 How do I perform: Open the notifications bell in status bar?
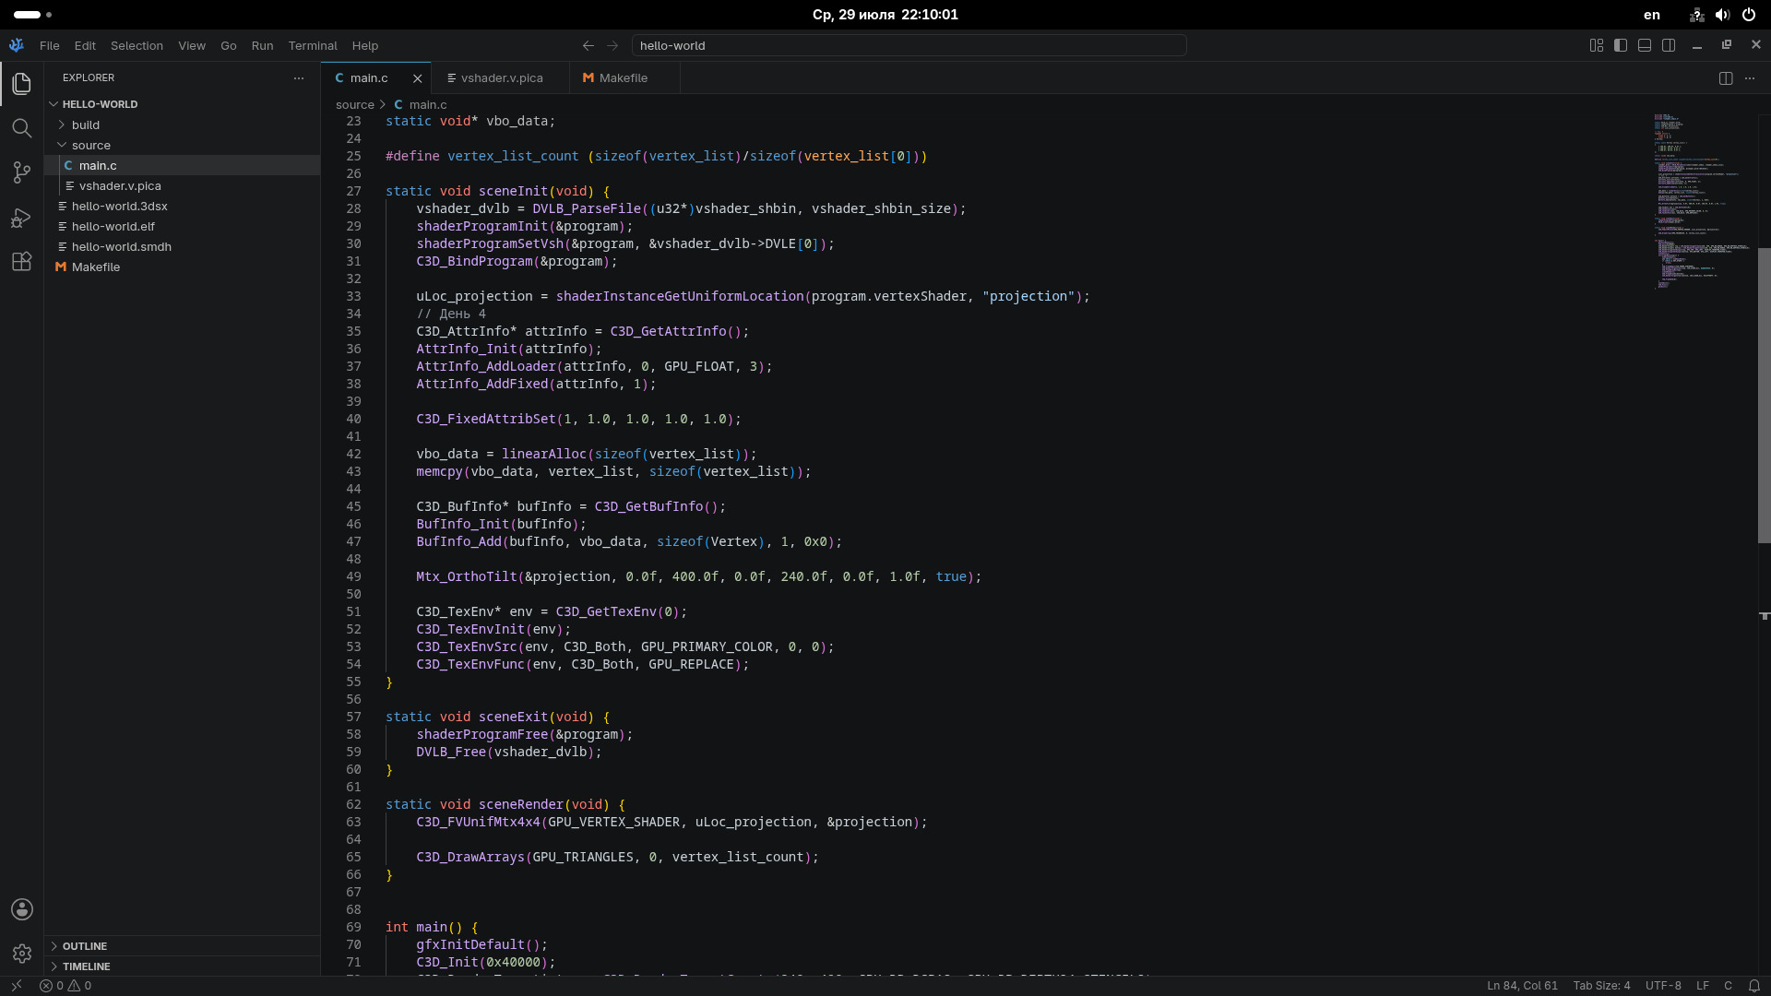pyautogui.click(x=1754, y=986)
